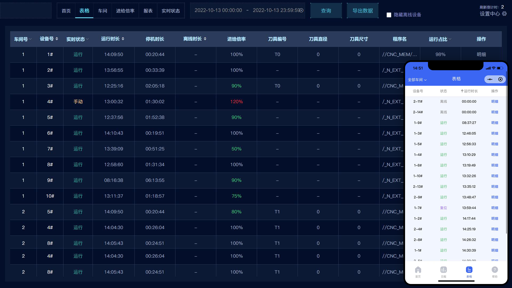
Task: Go to the 进给倍率 tab
Action: pyautogui.click(x=125, y=11)
